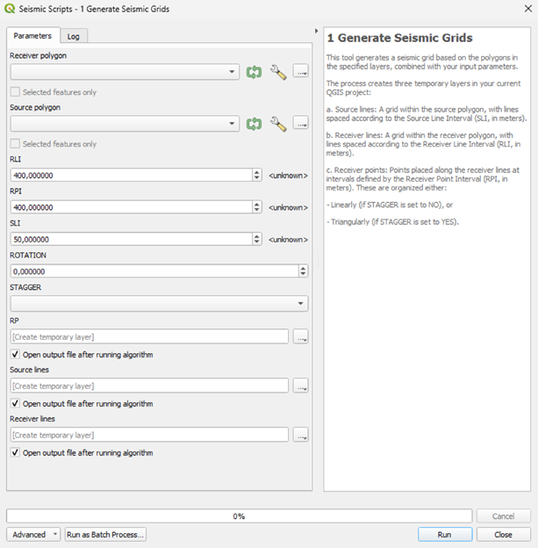
Task: Open the Source polygon layer dropdown
Action: [x=232, y=124]
